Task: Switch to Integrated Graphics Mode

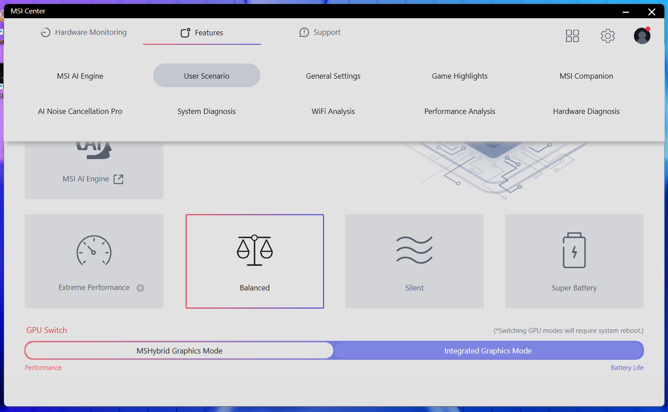Action: 488,351
